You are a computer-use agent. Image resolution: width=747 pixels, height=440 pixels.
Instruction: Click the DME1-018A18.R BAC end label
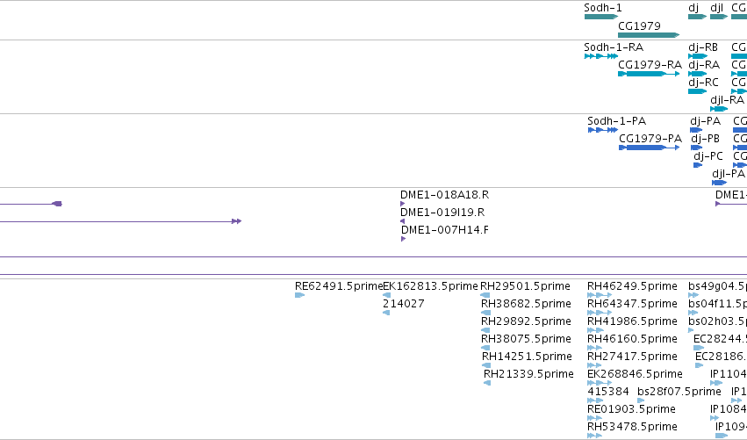coord(444,195)
